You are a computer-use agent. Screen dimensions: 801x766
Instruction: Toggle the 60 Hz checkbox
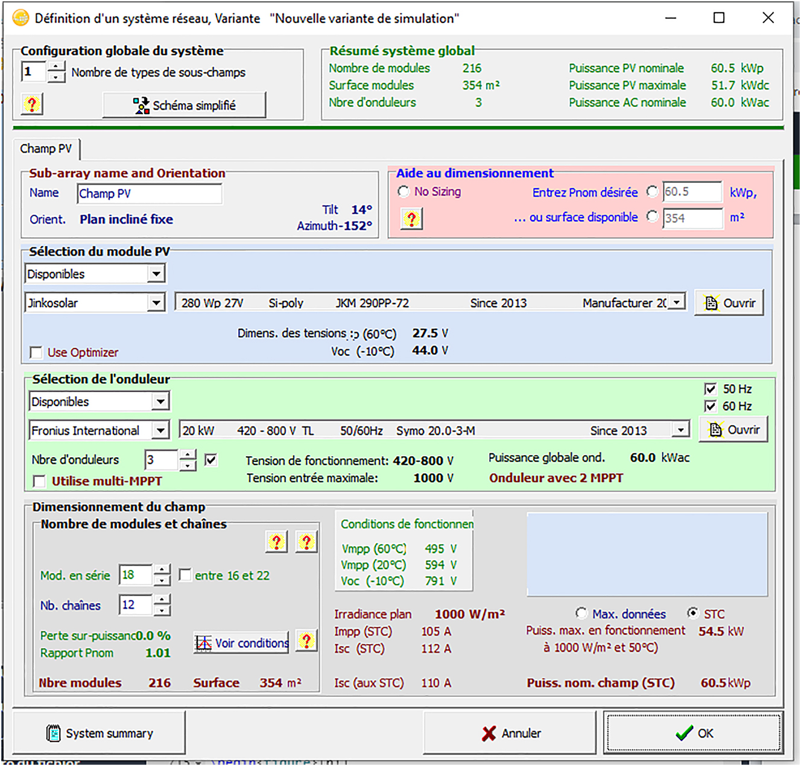tap(711, 406)
